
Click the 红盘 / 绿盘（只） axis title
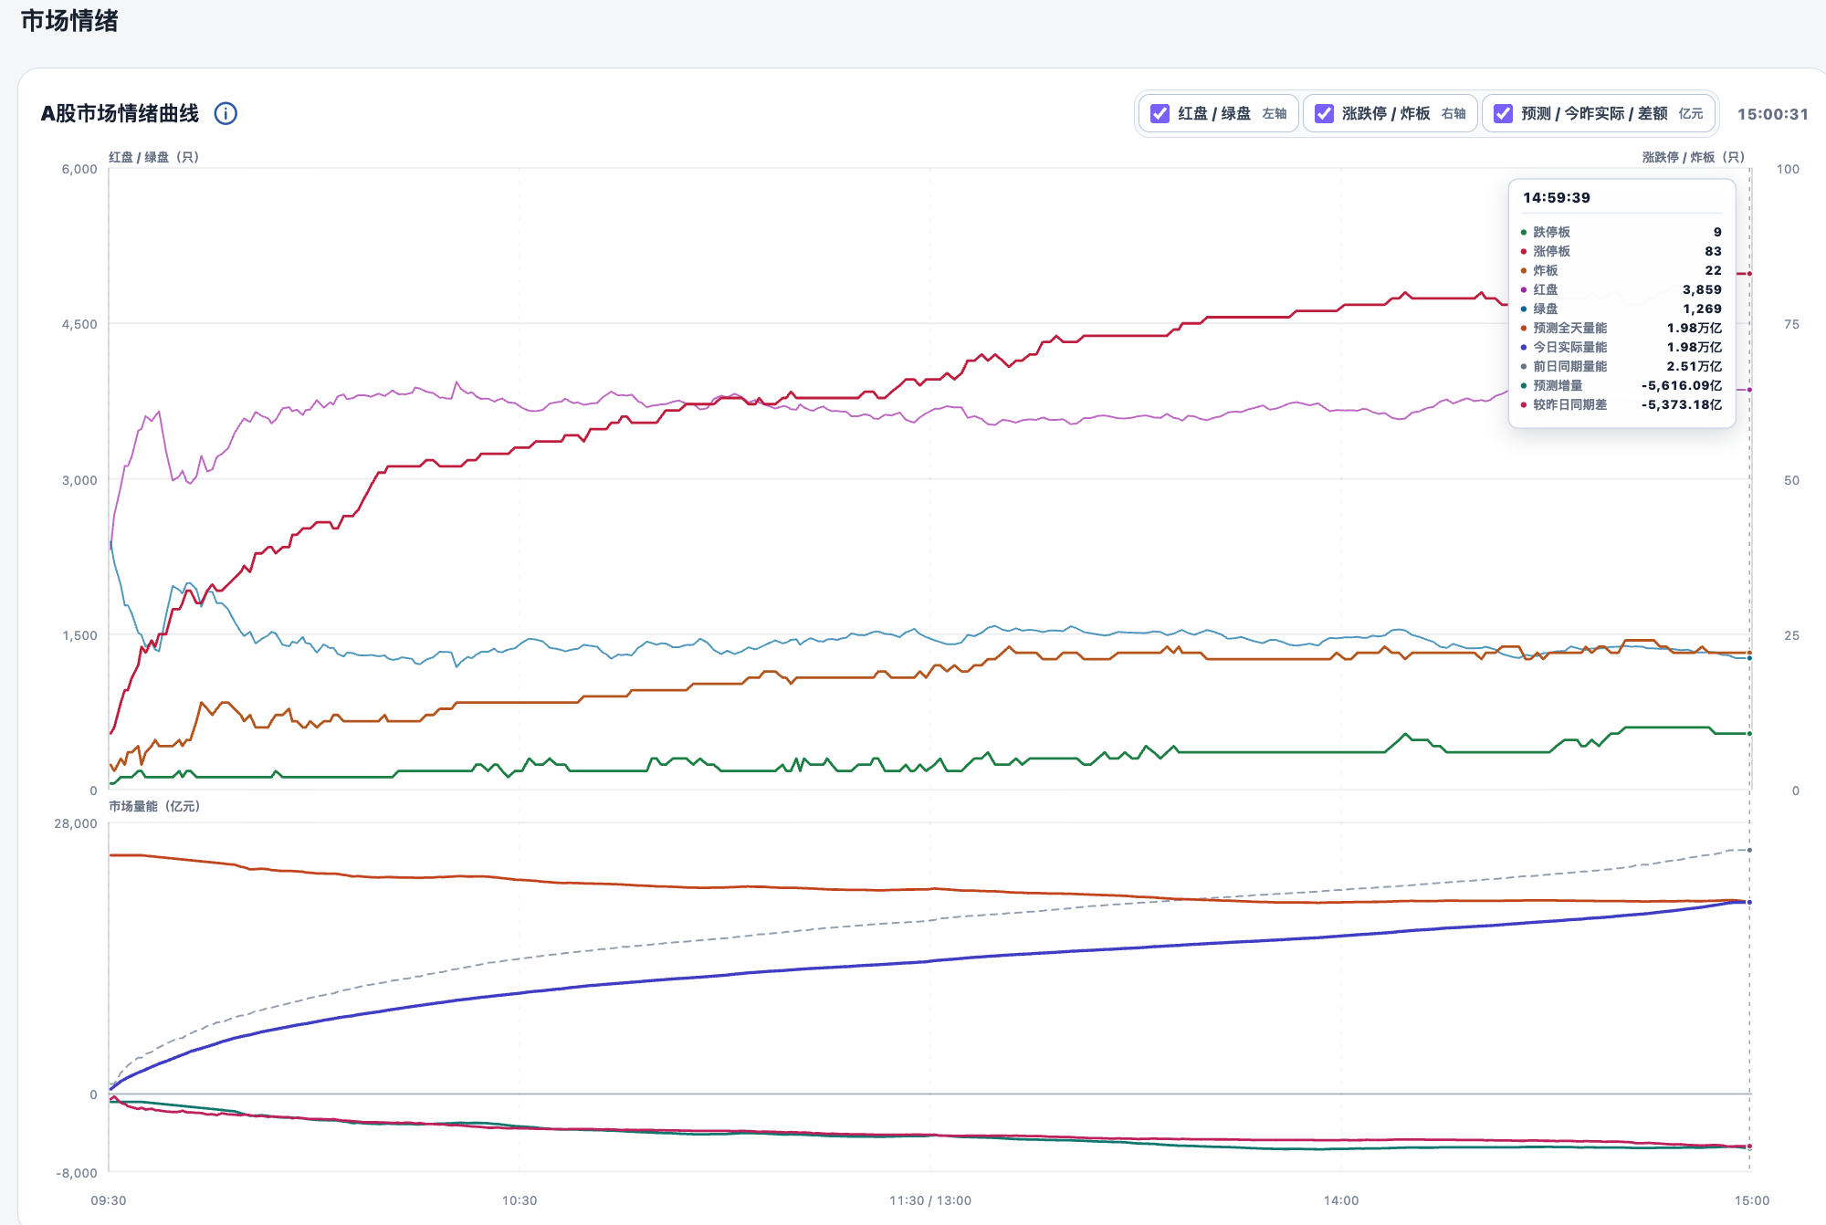coord(154,157)
